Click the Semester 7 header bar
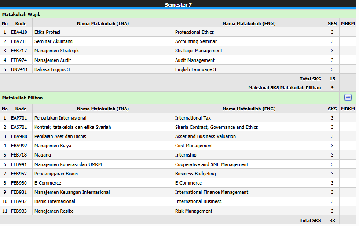Image resolution: width=359 pixels, height=226 pixels. pyautogui.click(x=178, y=5)
